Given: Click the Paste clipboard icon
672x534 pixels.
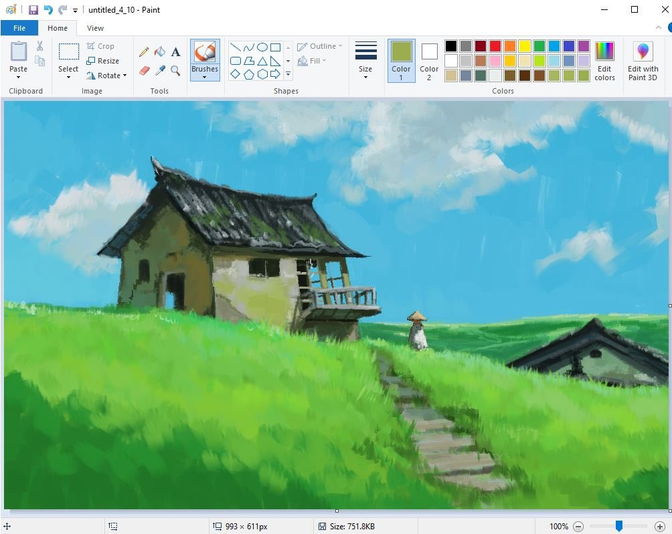Looking at the screenshot, I should (x=19, y=51).
